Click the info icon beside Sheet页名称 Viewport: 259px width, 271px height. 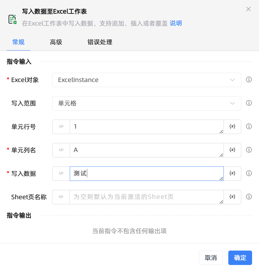coord(249,197)
